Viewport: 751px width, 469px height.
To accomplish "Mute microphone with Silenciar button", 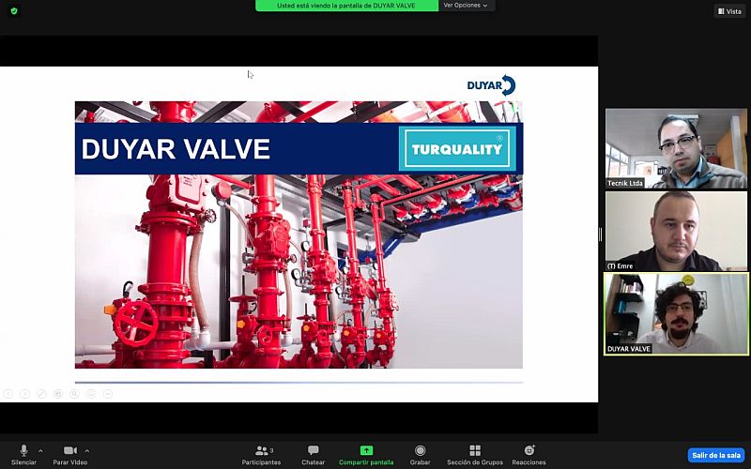I will pos(23,455).
